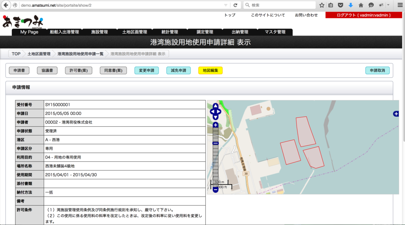Screen dimensions: 405x225
Task: Click the 受理済 status cell
Action: (x=125, y=131)
